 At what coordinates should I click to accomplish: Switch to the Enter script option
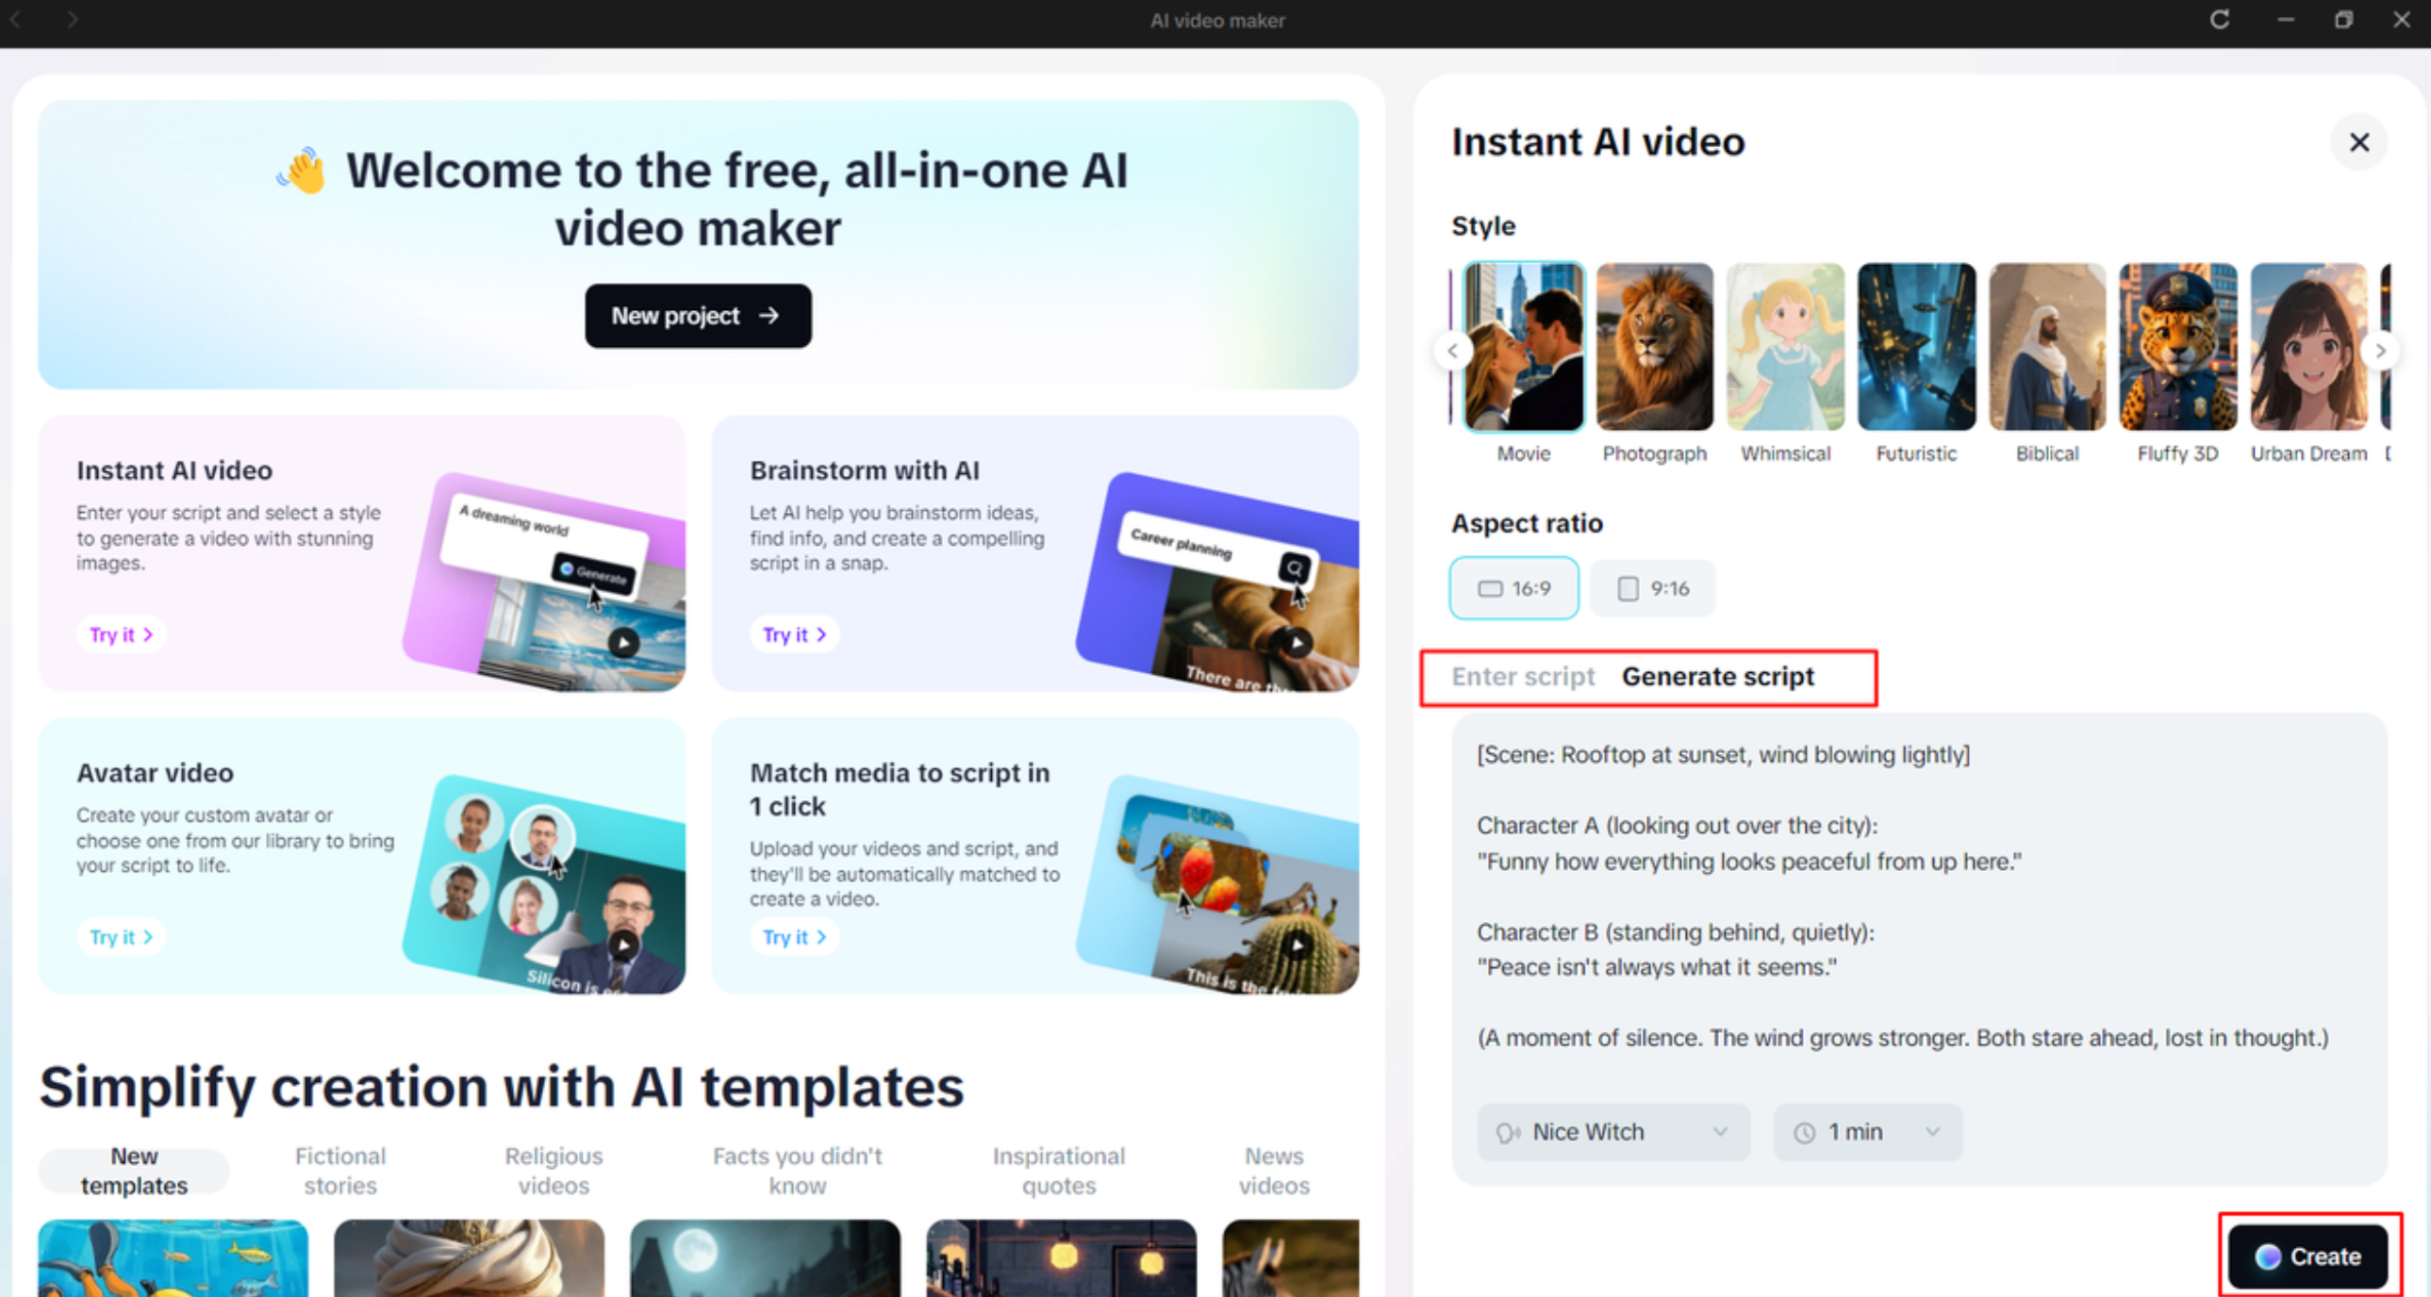pyautogui.click(x=1523, y=677)
